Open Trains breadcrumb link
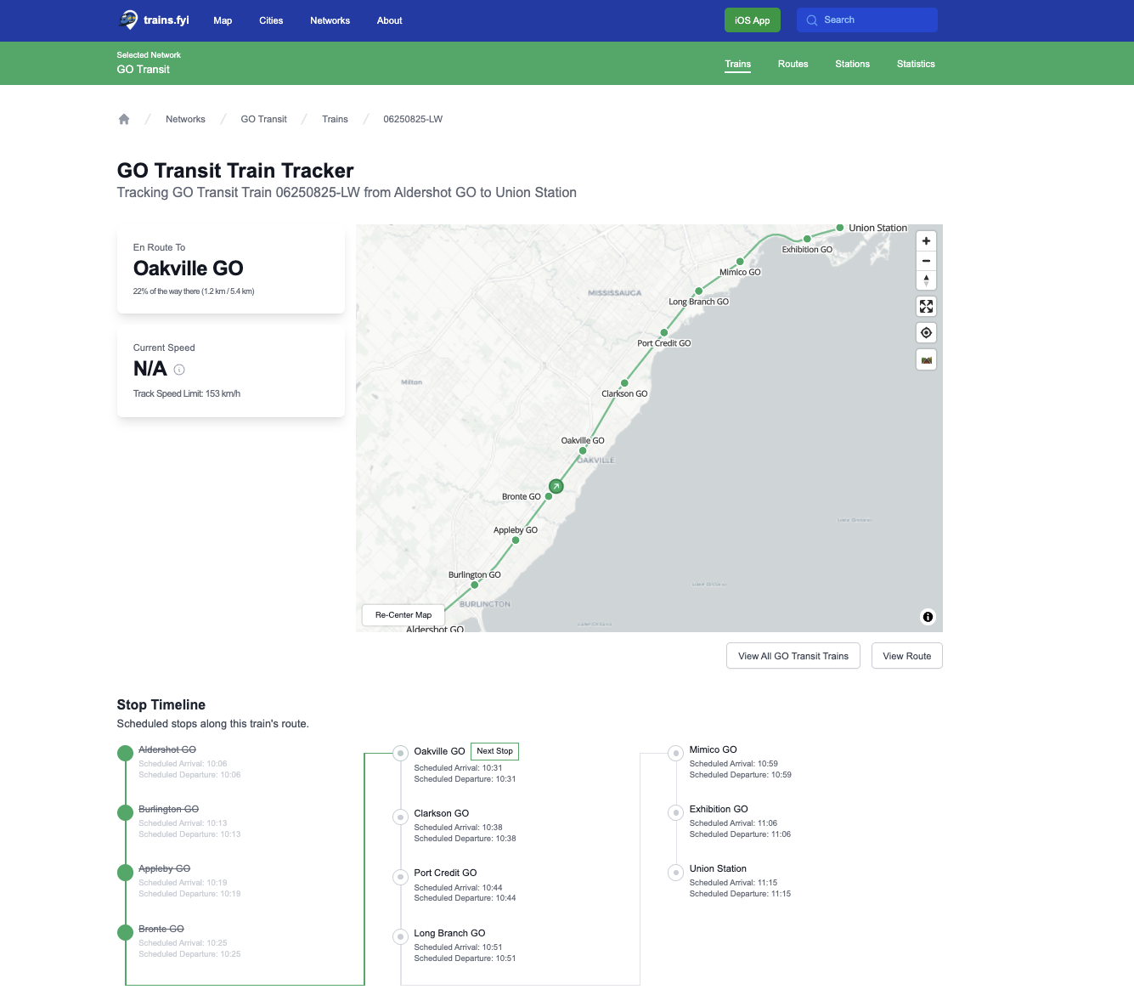1134x995 pixels. tap(335, 119)
